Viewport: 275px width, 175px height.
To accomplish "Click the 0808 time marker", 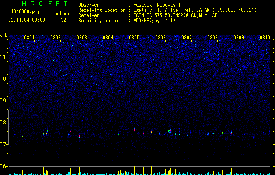I will click(x=212, y=38).
